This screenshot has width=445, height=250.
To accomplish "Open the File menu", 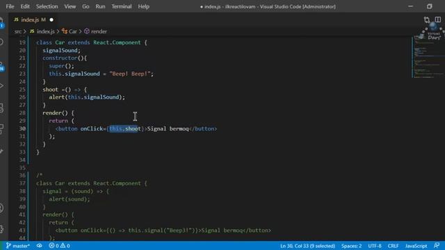I will pos(10,6).
